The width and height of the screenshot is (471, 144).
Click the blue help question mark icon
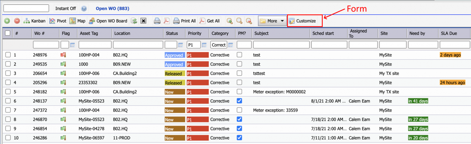(84, 8)
